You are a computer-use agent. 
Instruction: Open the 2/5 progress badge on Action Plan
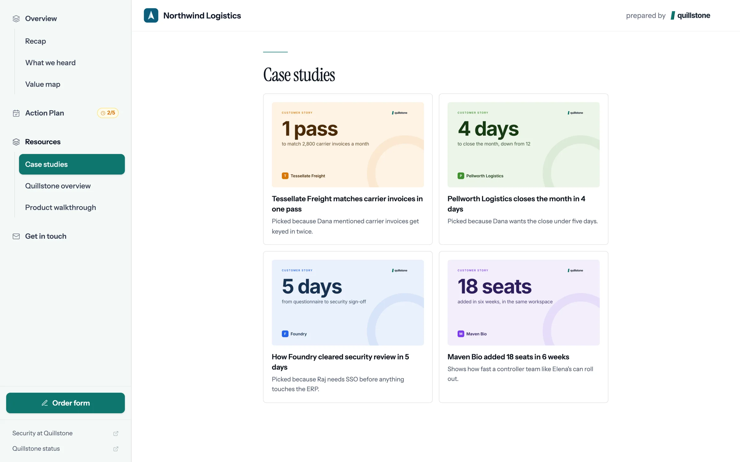click(108, 113)
